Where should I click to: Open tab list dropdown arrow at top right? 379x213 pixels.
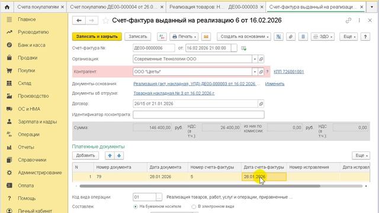(372, 7)
